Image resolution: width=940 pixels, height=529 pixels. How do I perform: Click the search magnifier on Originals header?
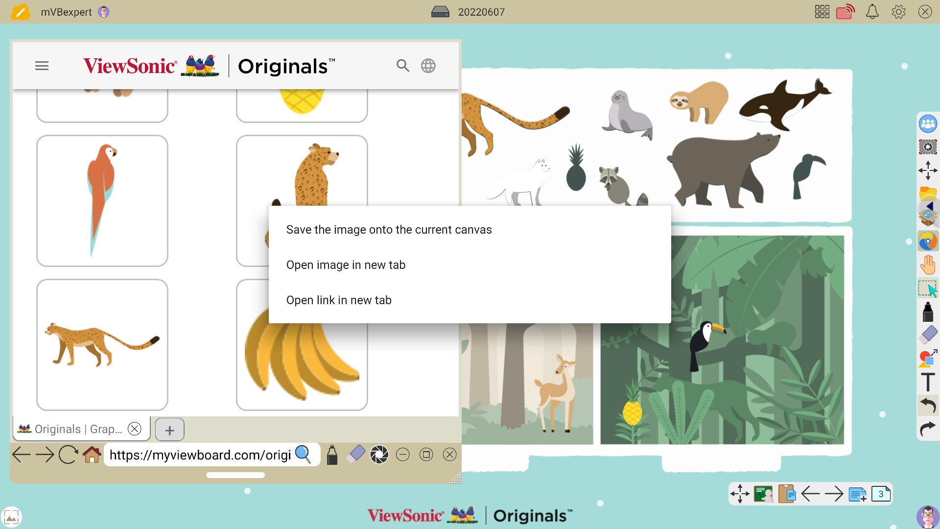[x=403, y=66]
